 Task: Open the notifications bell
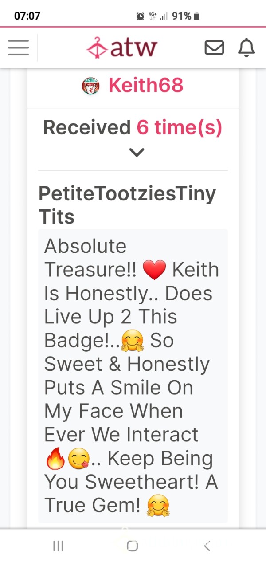(246, 47)
